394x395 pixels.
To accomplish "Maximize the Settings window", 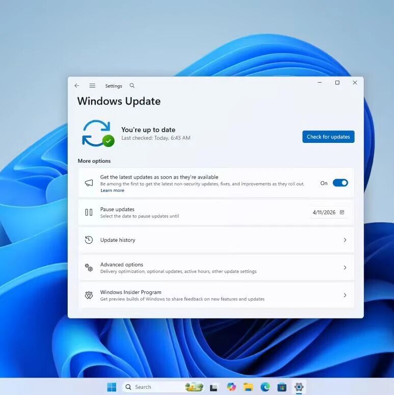I will click(x=337, y=83).
